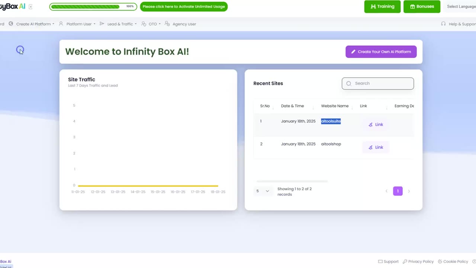The width and height of the screenshot is (476, 268).
Task: Expand the Select Language dropdown
Action: point(461,7)
